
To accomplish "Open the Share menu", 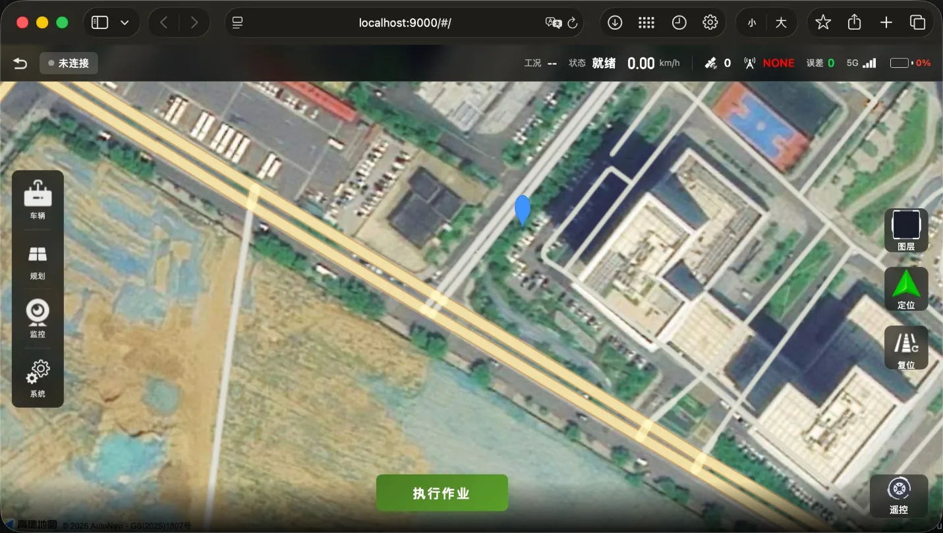I will point(855,23).
